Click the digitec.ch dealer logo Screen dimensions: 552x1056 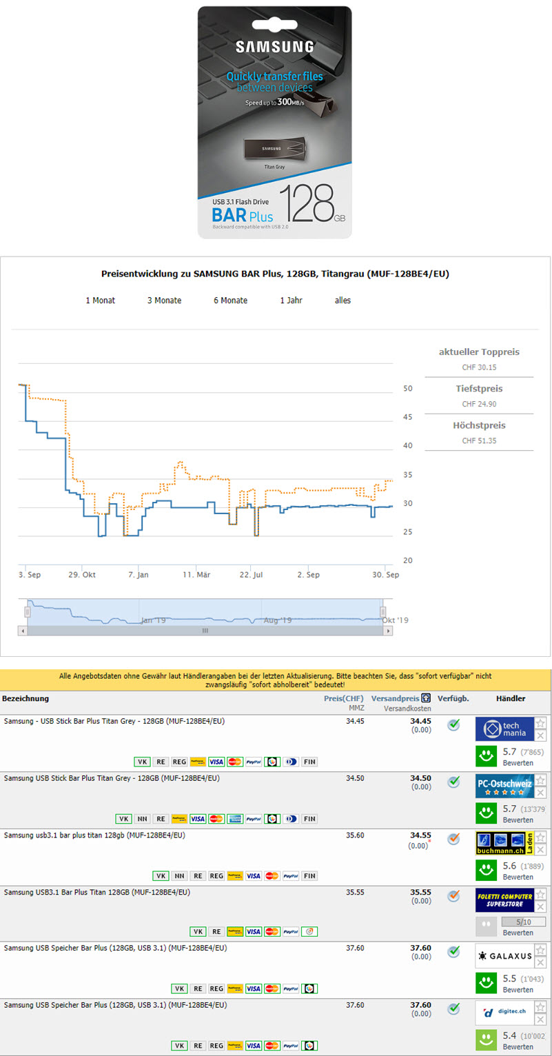pos(504,1013)
